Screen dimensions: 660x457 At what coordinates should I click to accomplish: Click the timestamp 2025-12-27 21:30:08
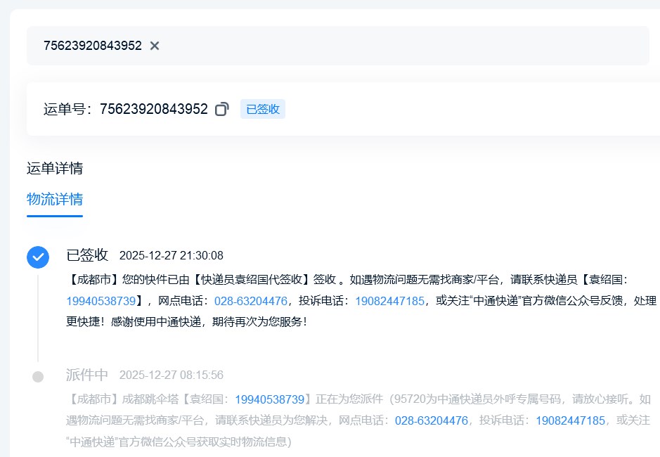[172, 255]
